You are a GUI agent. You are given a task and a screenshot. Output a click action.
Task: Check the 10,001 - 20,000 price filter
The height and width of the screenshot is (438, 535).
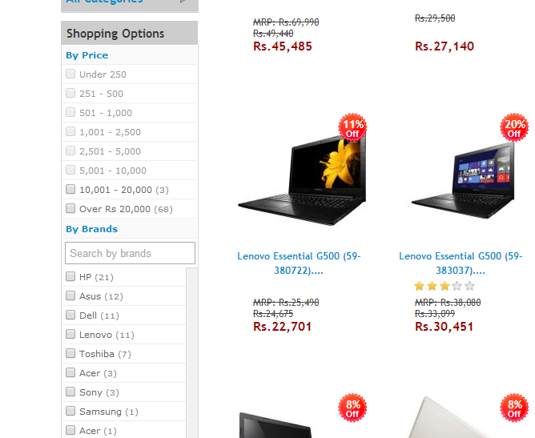[x=70, y=189]
